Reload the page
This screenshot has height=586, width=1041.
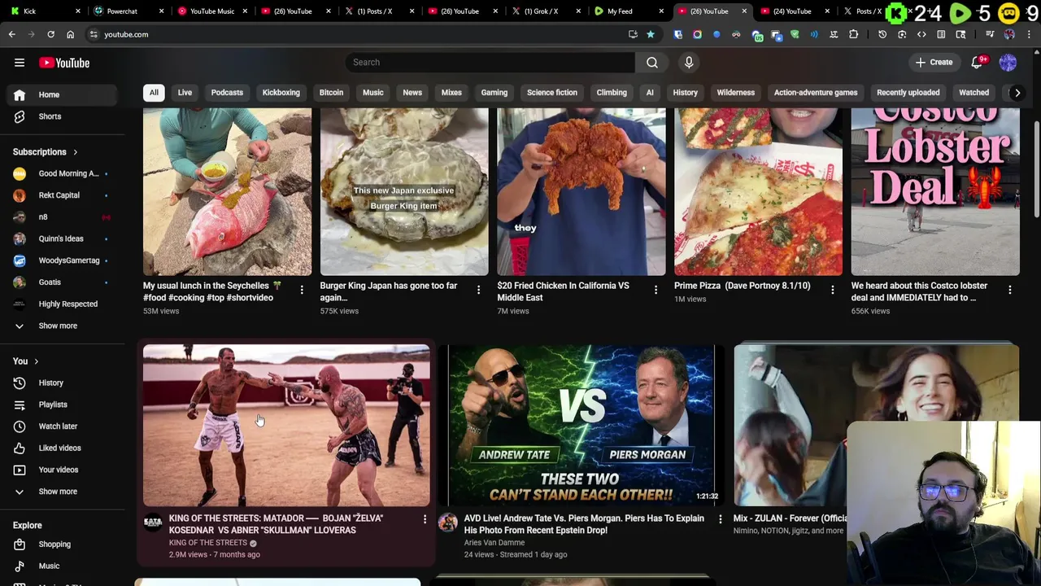[x=50, y=34]
